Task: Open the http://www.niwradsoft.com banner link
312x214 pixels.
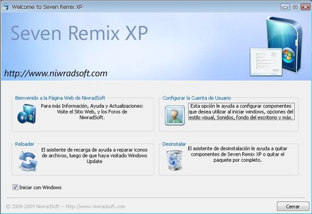Action: (x=56, y=74)
